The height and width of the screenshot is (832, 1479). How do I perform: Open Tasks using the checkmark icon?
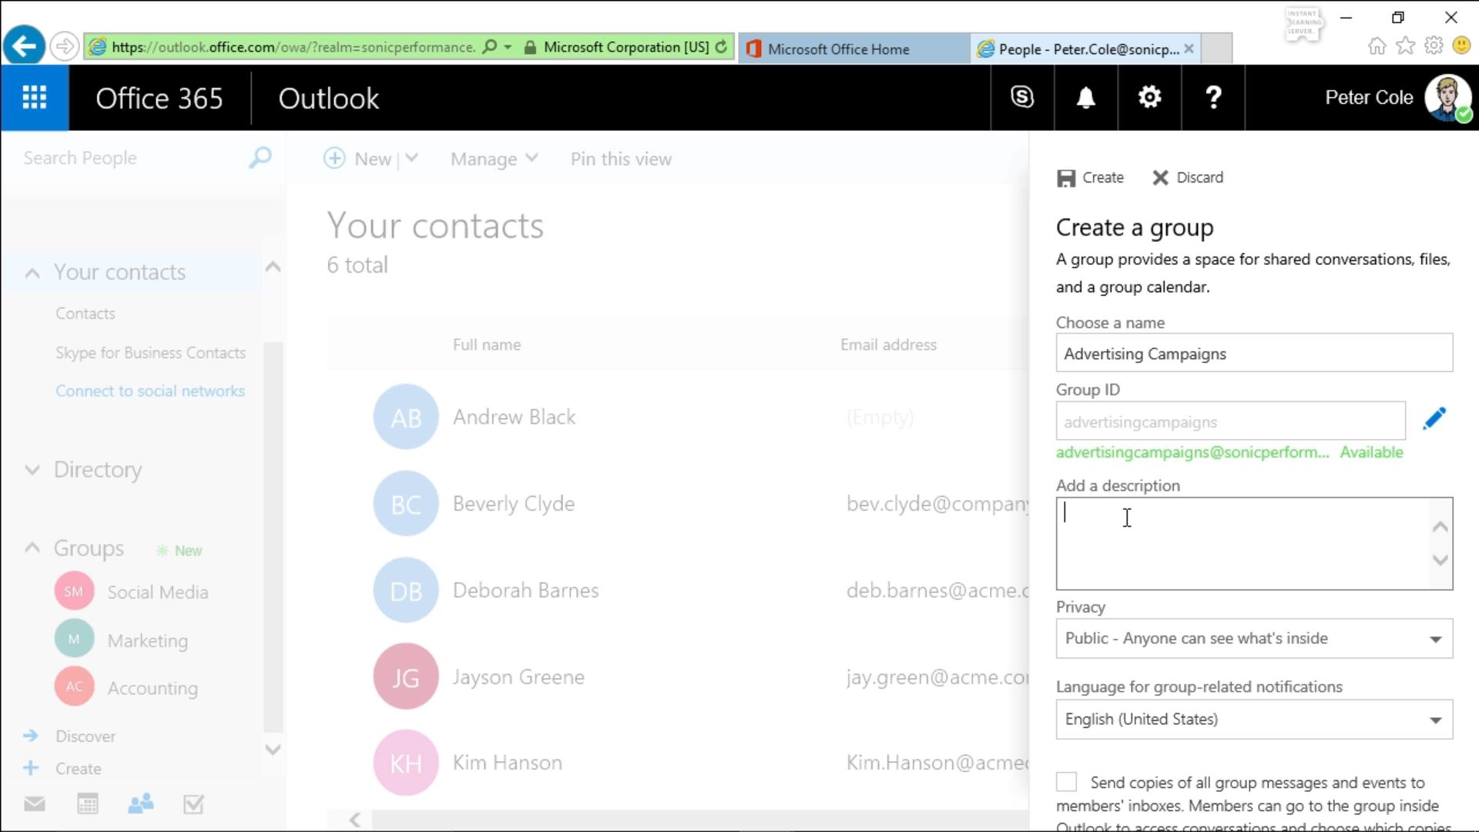pos(193,803)
